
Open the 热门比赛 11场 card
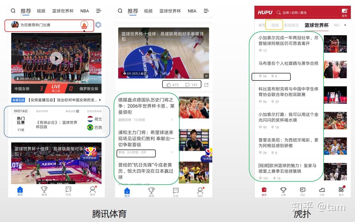pyautogui.click(x=21, y=120)
